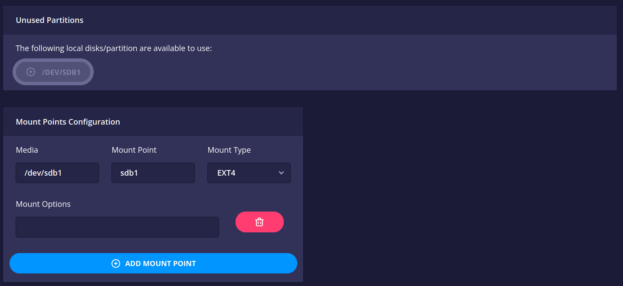
Task: Click the ADD MOUNT POINT label text
Action: [x=161, y=264]
